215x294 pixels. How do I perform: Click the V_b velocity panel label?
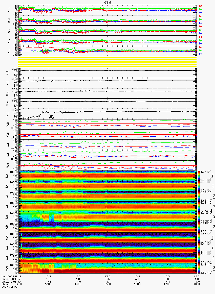(x=8, y=124)
